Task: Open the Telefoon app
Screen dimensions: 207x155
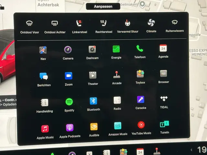Action: [x=140, y=49]
